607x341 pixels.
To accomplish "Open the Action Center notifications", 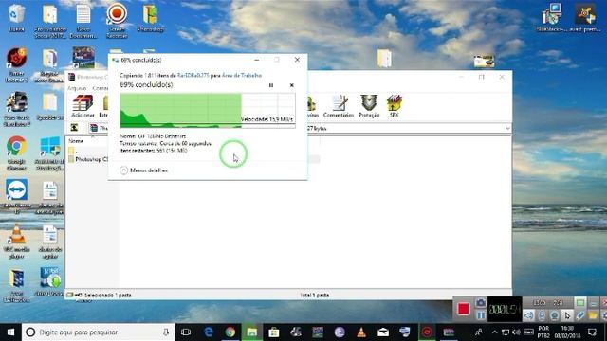I will tap(592, 332).
